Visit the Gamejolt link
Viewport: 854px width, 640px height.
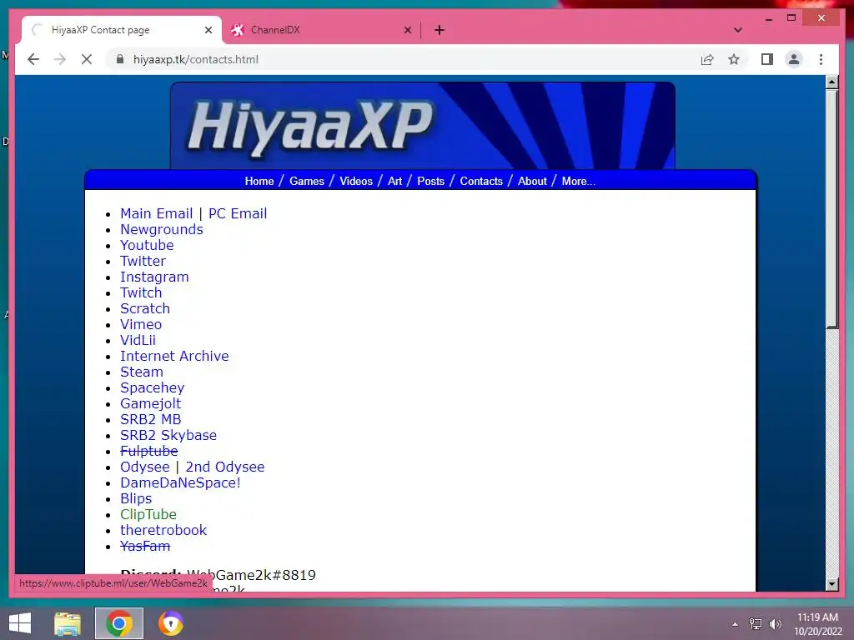pyautogui.click(x=151, y=404)
